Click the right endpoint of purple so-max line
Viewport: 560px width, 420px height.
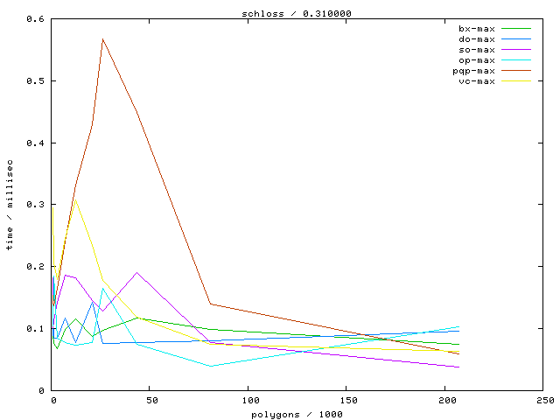click(x=459, y=367)
